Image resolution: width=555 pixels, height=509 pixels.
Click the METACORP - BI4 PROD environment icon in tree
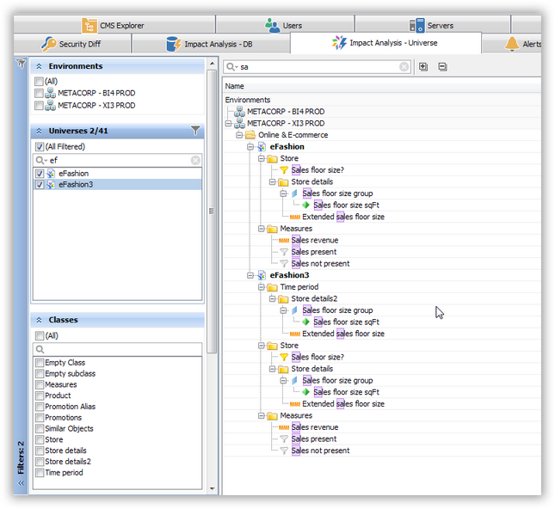tap(239, 112)
